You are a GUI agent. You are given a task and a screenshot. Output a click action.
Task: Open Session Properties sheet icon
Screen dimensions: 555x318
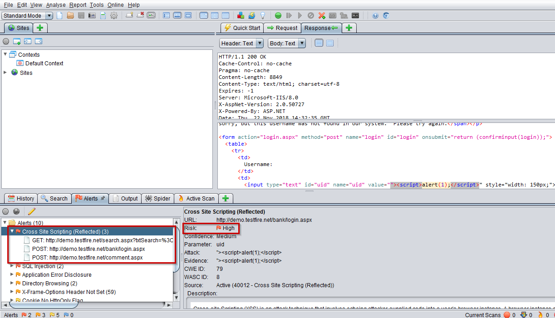pyautogui.click(x=103, y=15)
